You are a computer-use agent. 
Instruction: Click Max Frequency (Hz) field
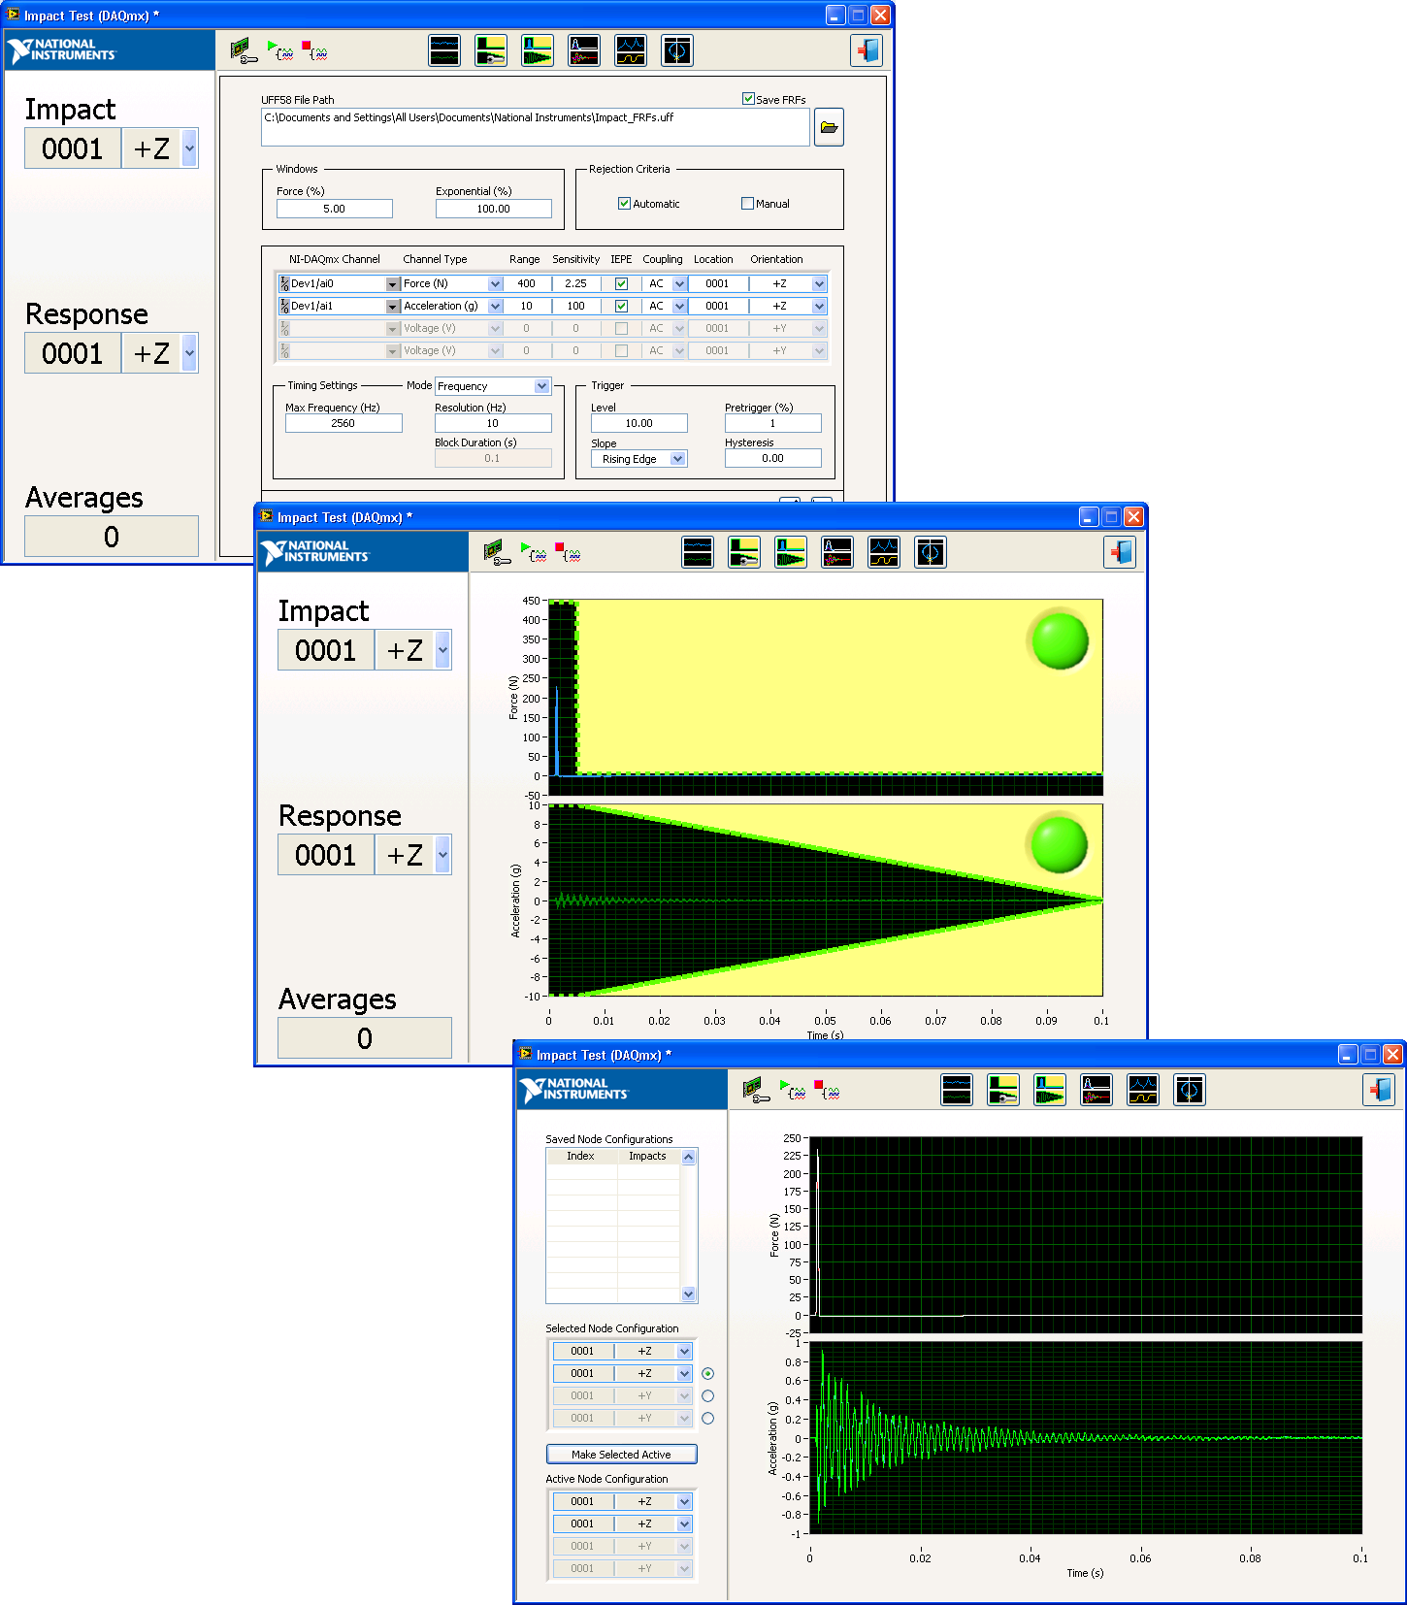point(343,423)
